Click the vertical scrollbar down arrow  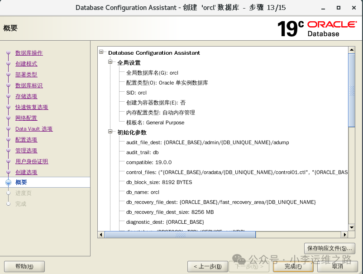tap(352, 227)
